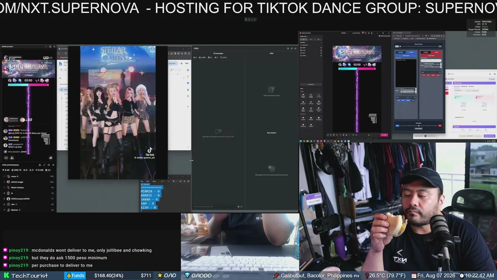Click the Funds button in overlay bar

75,275
